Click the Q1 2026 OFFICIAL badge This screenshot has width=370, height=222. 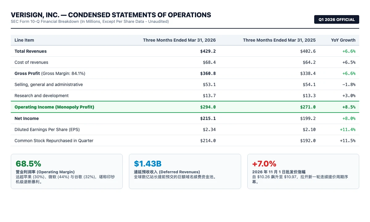pyautogui.click(x=337, y=19)
